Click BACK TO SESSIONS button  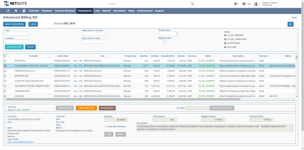point(14,24)
